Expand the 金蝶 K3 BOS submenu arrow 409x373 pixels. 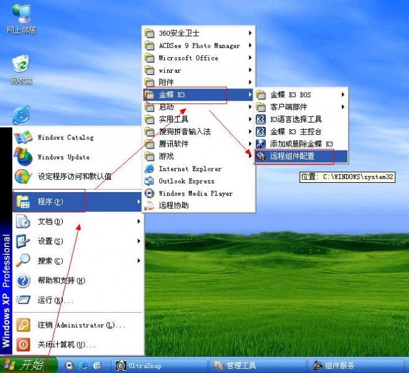click(343, 94)
